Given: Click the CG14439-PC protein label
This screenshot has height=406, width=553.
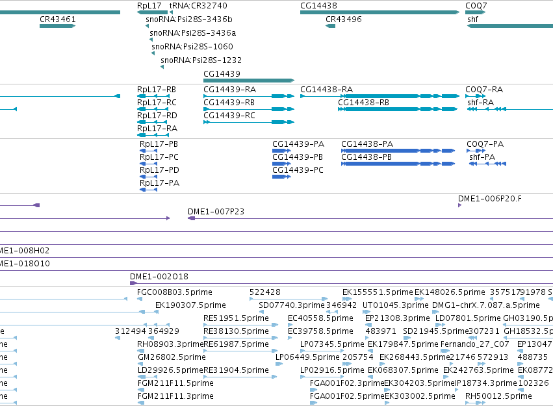Looking at the screenshot, I should tap(298, 170).
